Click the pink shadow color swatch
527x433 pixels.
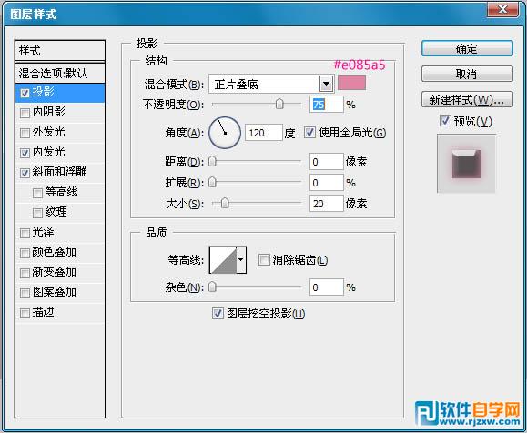pos(351,83)
